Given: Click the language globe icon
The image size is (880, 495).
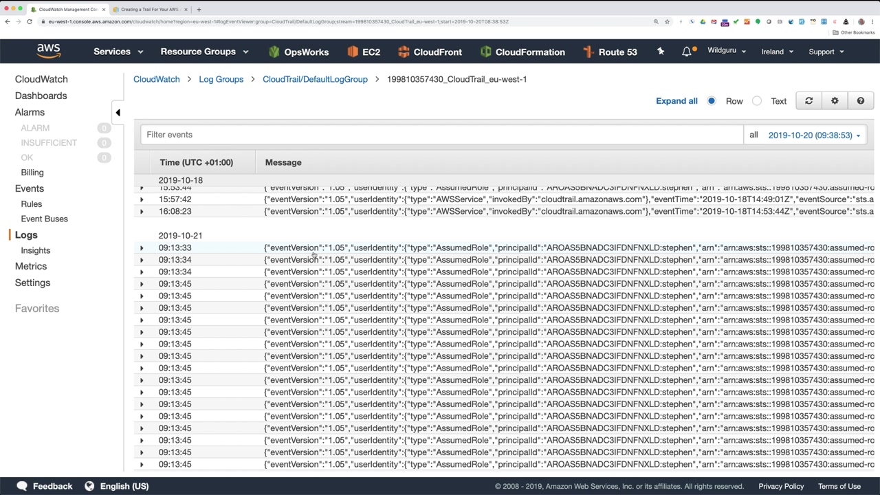Looking at the screenshot, I should coord(89,486).
